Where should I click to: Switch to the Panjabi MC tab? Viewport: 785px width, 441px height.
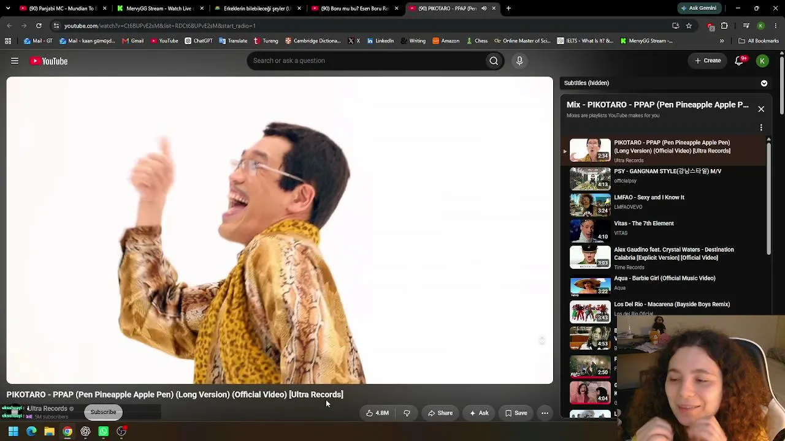64,9
